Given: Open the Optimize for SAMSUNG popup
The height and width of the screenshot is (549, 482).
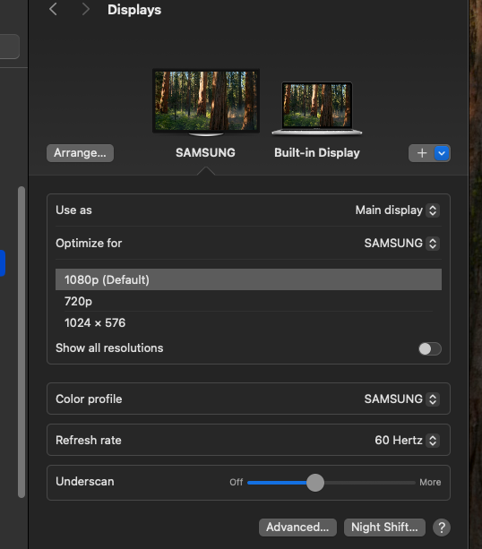Looking at the screenshot, I should (x=401, y=244).
